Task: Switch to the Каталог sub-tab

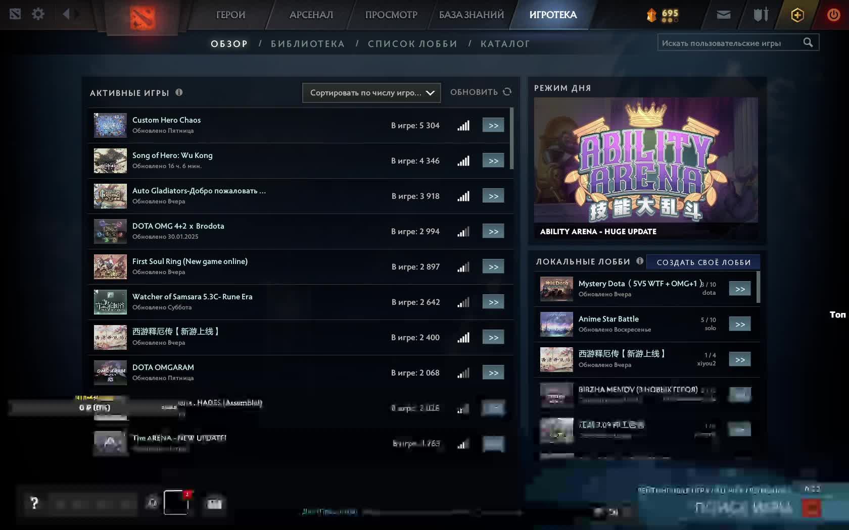Action: tap(505, 44)
